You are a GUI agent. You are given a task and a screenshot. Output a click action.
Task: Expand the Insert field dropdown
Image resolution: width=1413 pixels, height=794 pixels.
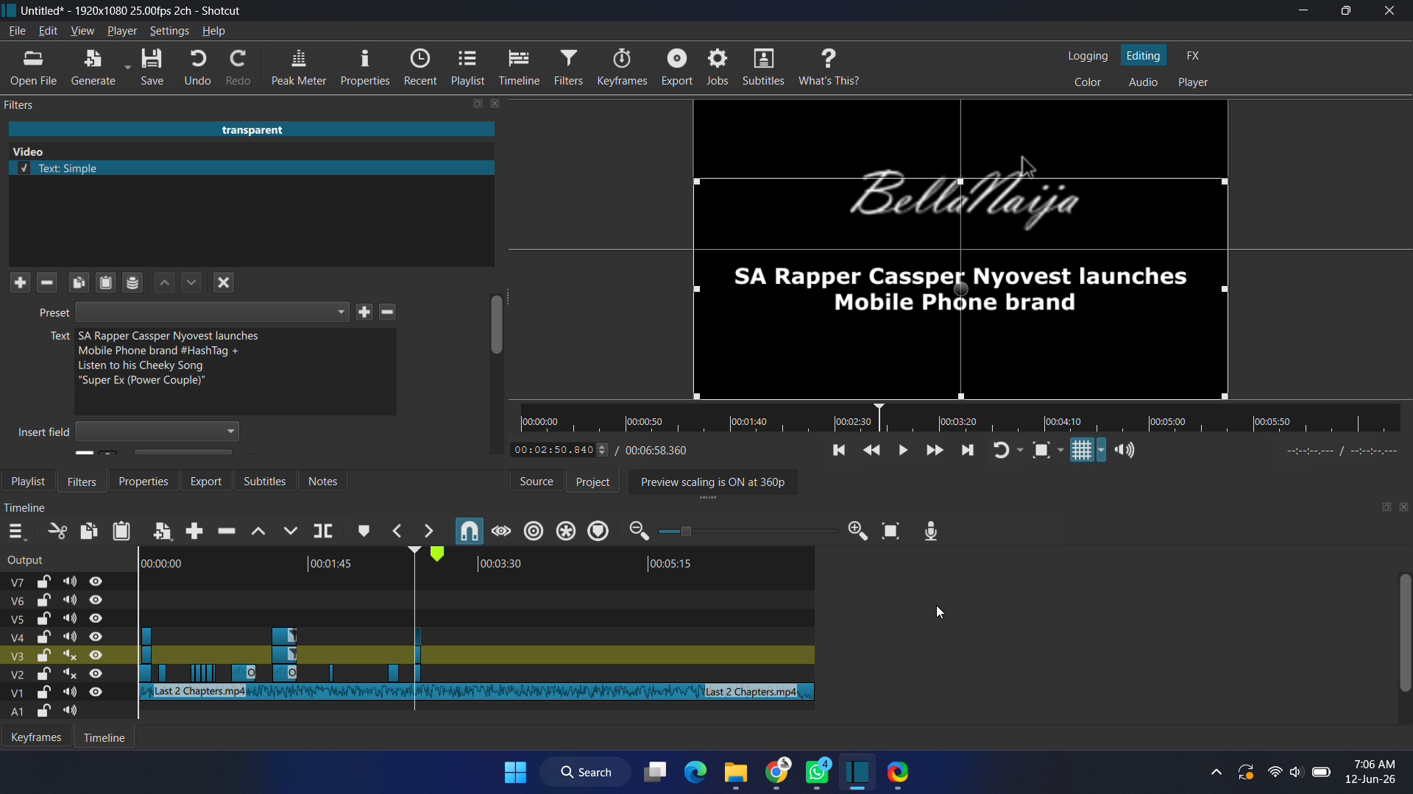(157, 432)
